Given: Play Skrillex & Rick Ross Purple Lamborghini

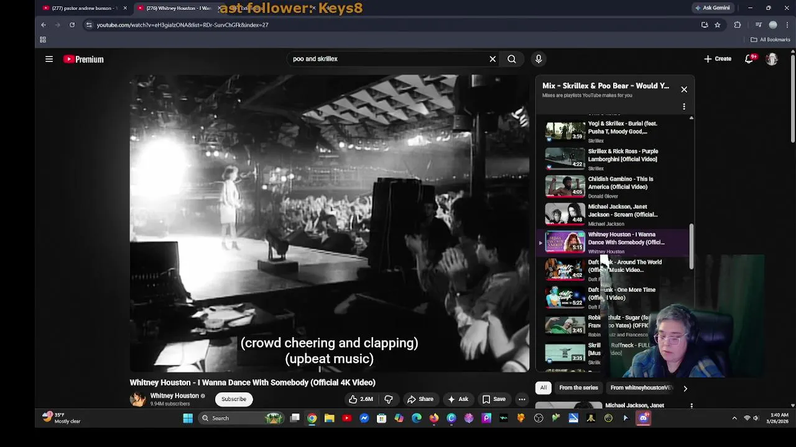Looking at the screenshot, I should click(613, 159).
